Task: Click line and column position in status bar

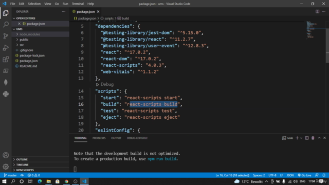Action: point(232,175)
